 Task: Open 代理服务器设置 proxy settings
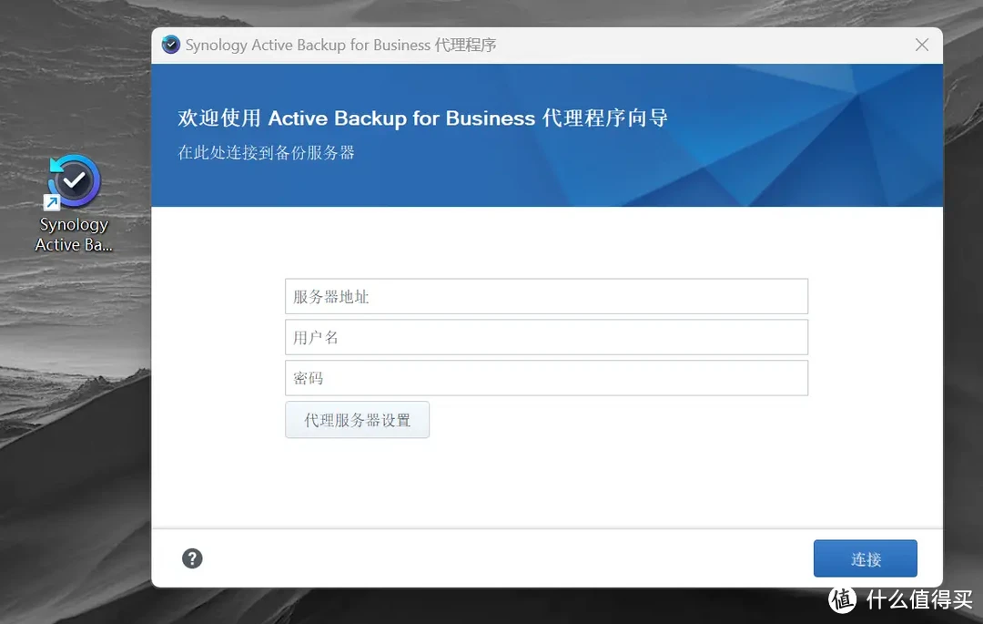tap(358, 420)
